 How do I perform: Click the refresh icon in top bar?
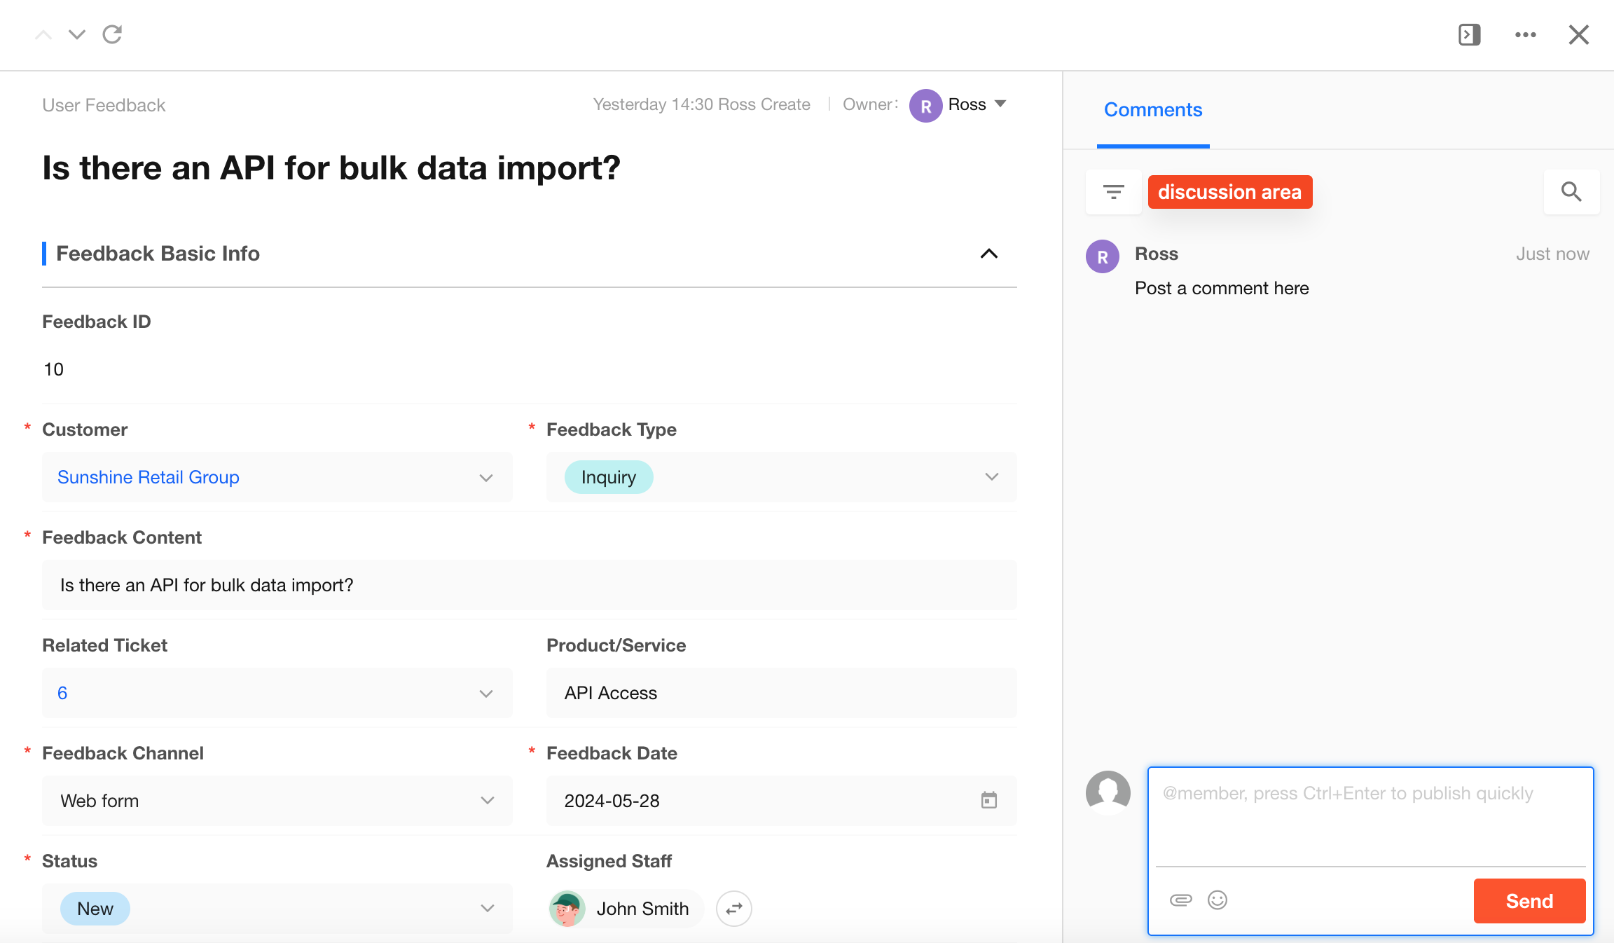click(x=112, y=34)
